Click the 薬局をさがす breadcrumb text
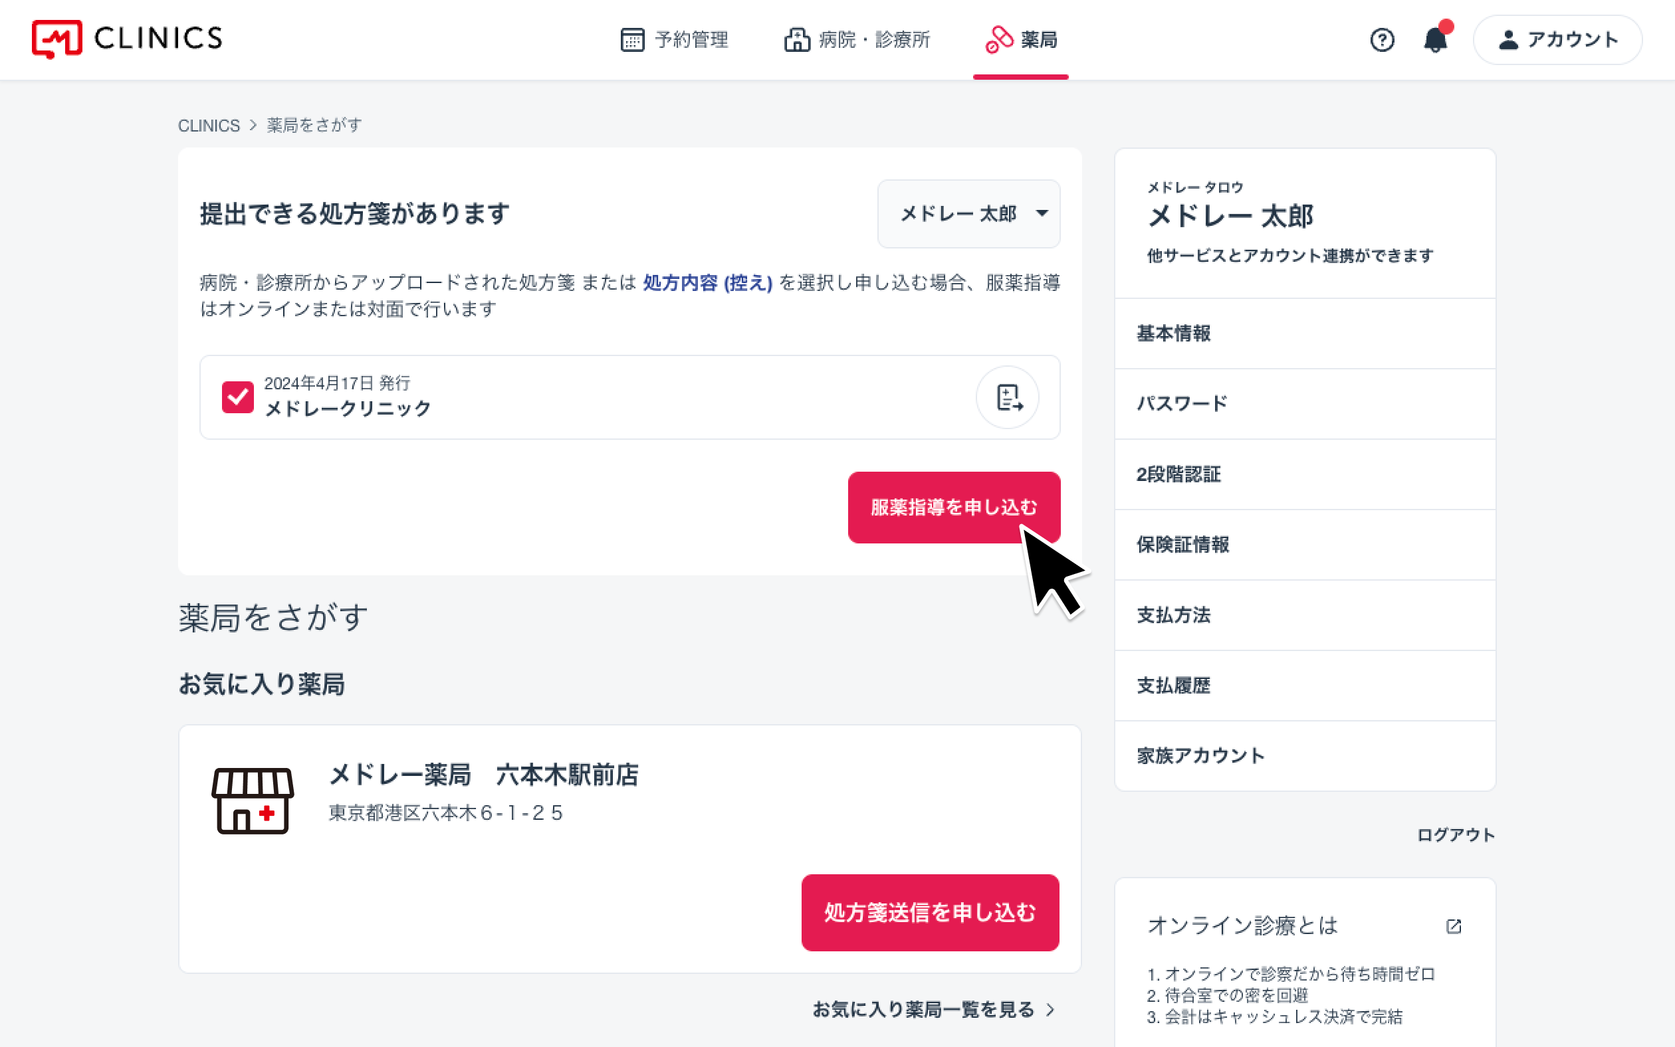 coord(314,126)
